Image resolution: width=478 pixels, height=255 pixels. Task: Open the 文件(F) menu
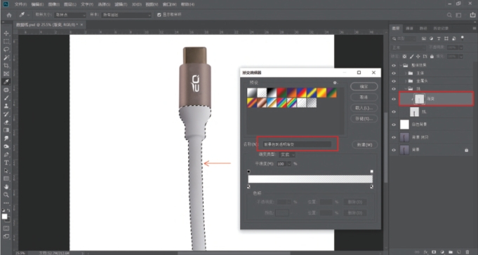(x=21, y=5)
